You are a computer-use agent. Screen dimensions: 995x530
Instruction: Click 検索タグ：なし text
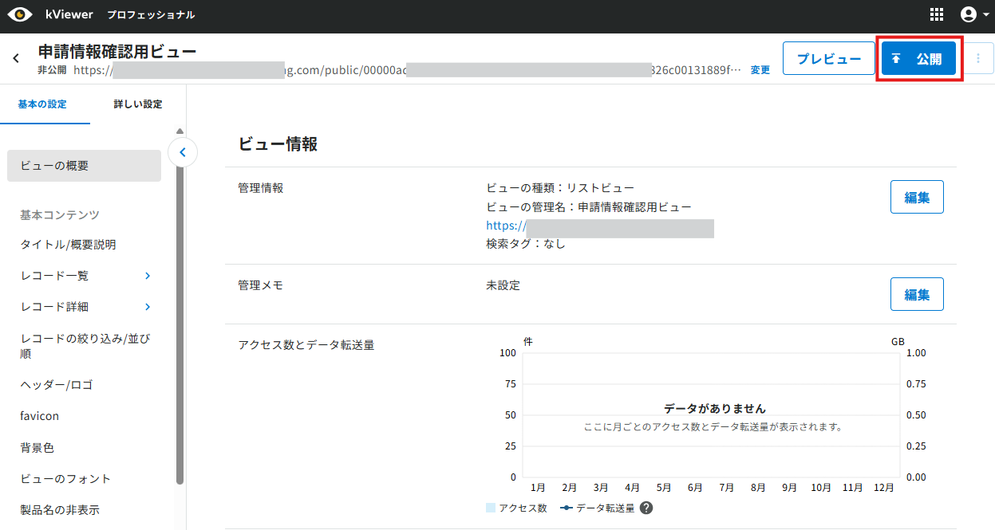click(x=526, y=245)
